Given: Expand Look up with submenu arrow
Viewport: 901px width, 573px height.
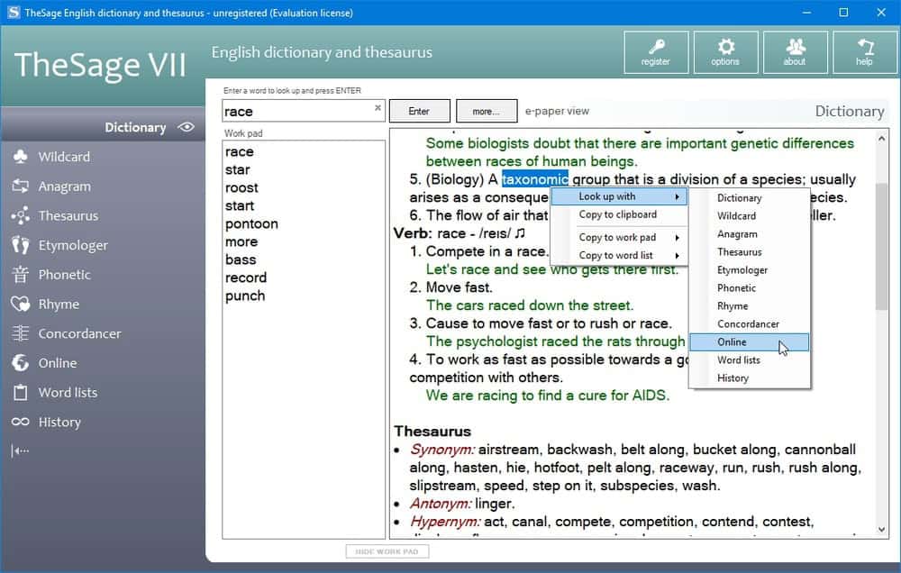Looking at the screenshot, I should (678, 196).
